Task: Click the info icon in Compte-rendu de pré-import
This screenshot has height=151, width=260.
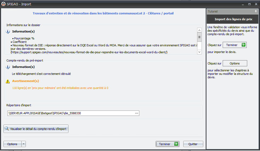Action: coord(8,67)
